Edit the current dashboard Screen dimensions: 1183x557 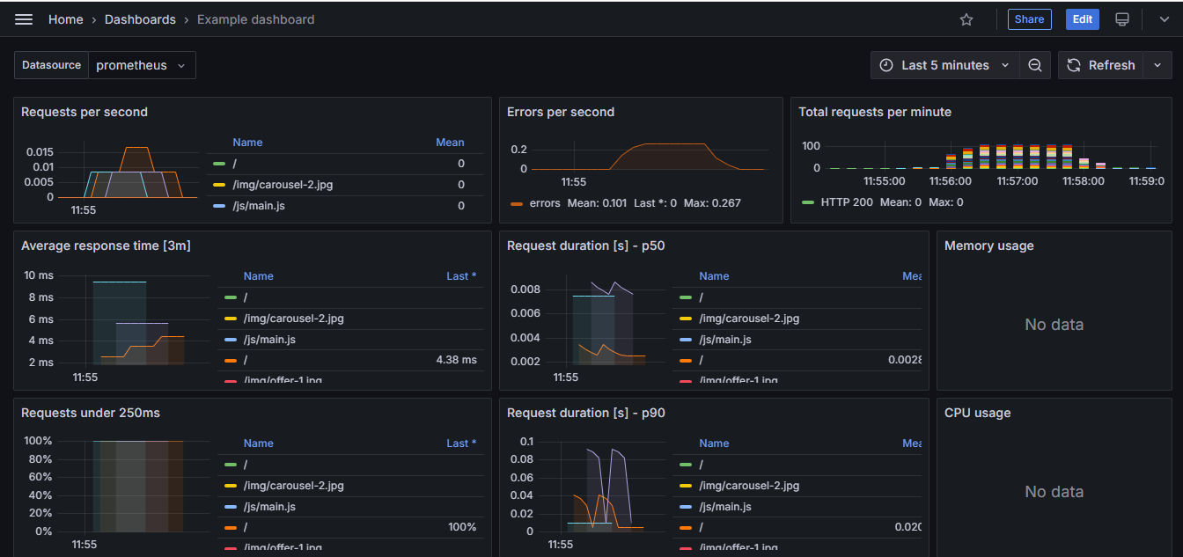pyautogui.click(x=1082, y=18)
